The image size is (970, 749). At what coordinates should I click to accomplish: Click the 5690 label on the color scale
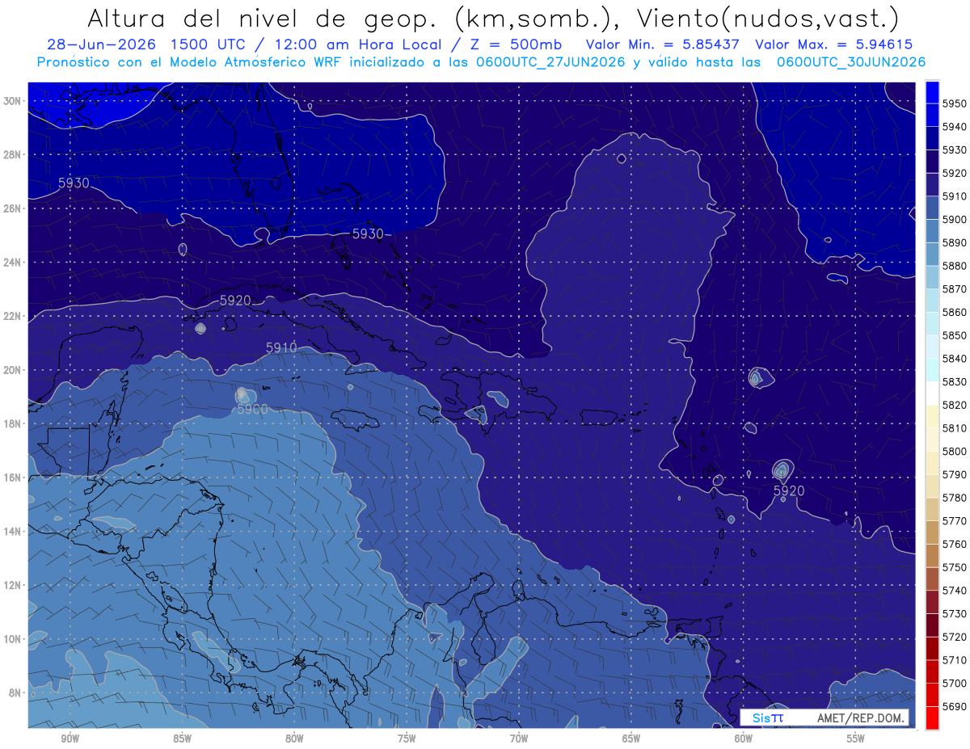(x=955, y=707)
